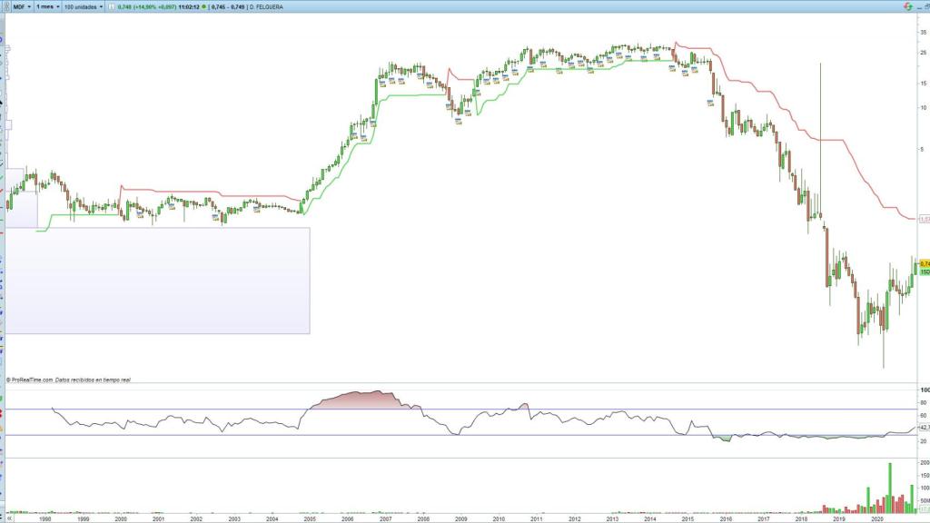Expand the '1 mes' timeframe dropdown
Image resolution: width=930 pixels, height=523 pixels.
45,5
